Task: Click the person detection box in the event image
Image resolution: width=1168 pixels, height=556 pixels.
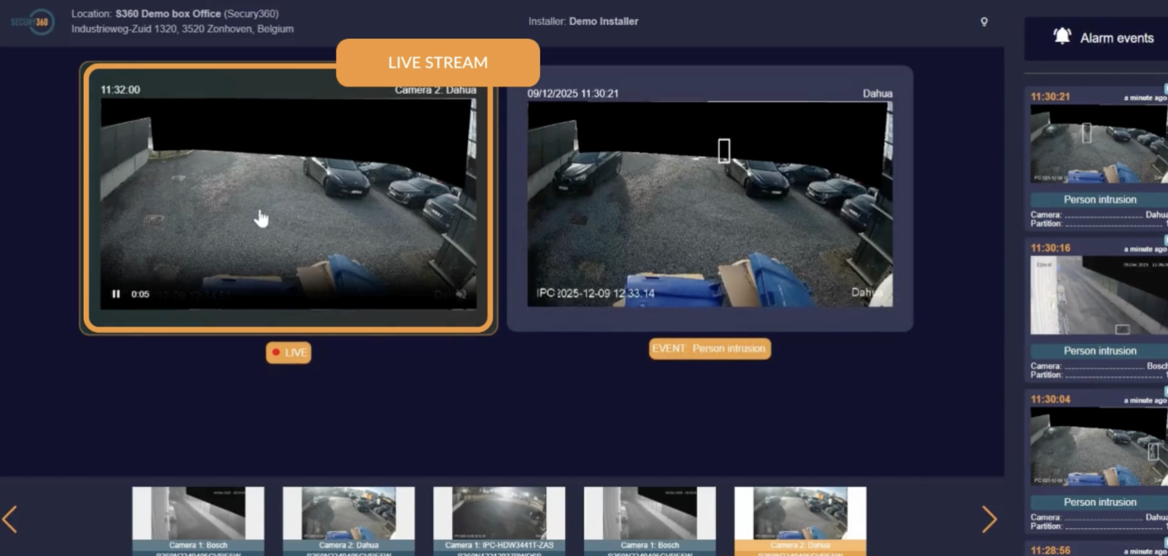Action: click(724, 151)
